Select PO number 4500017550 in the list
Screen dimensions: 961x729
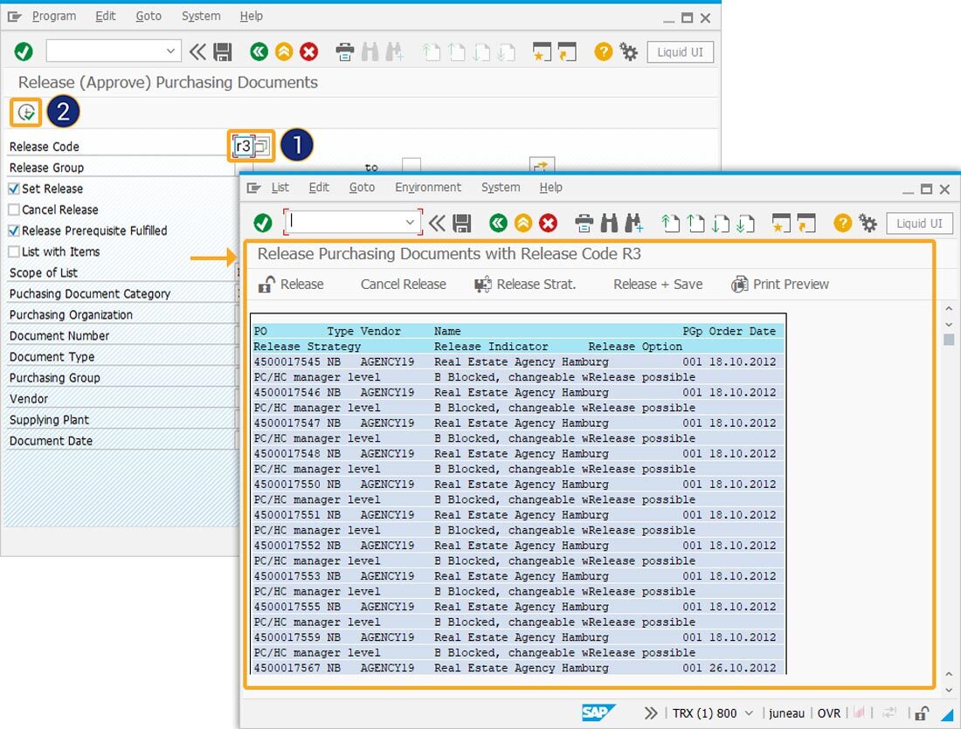click(287, 485)
